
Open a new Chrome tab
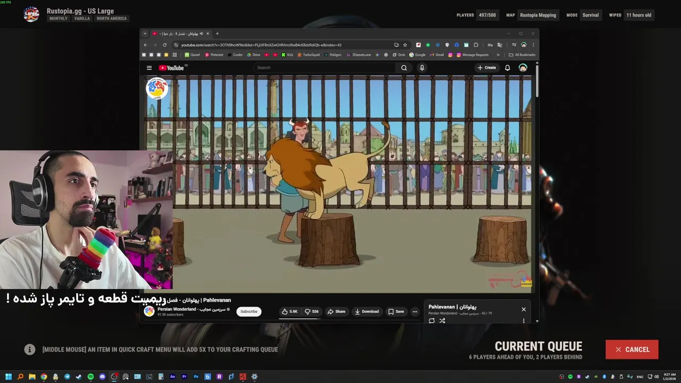point(217,34)
